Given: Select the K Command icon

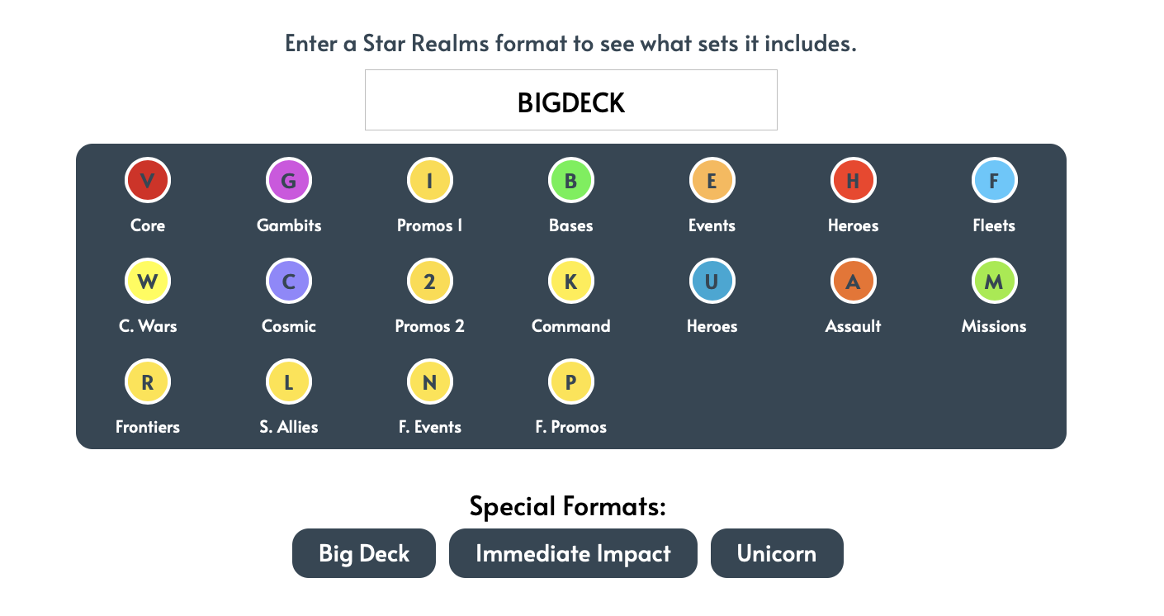Looking at the screenshot, I should 570,281.
